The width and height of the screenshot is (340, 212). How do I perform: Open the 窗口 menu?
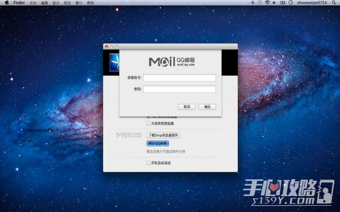(79, 3)
